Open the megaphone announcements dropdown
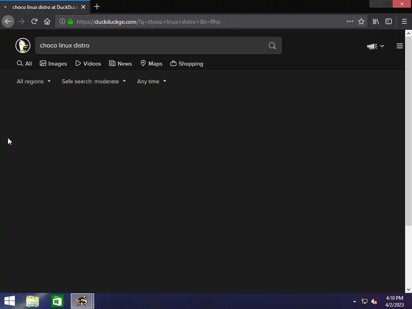 375,46
